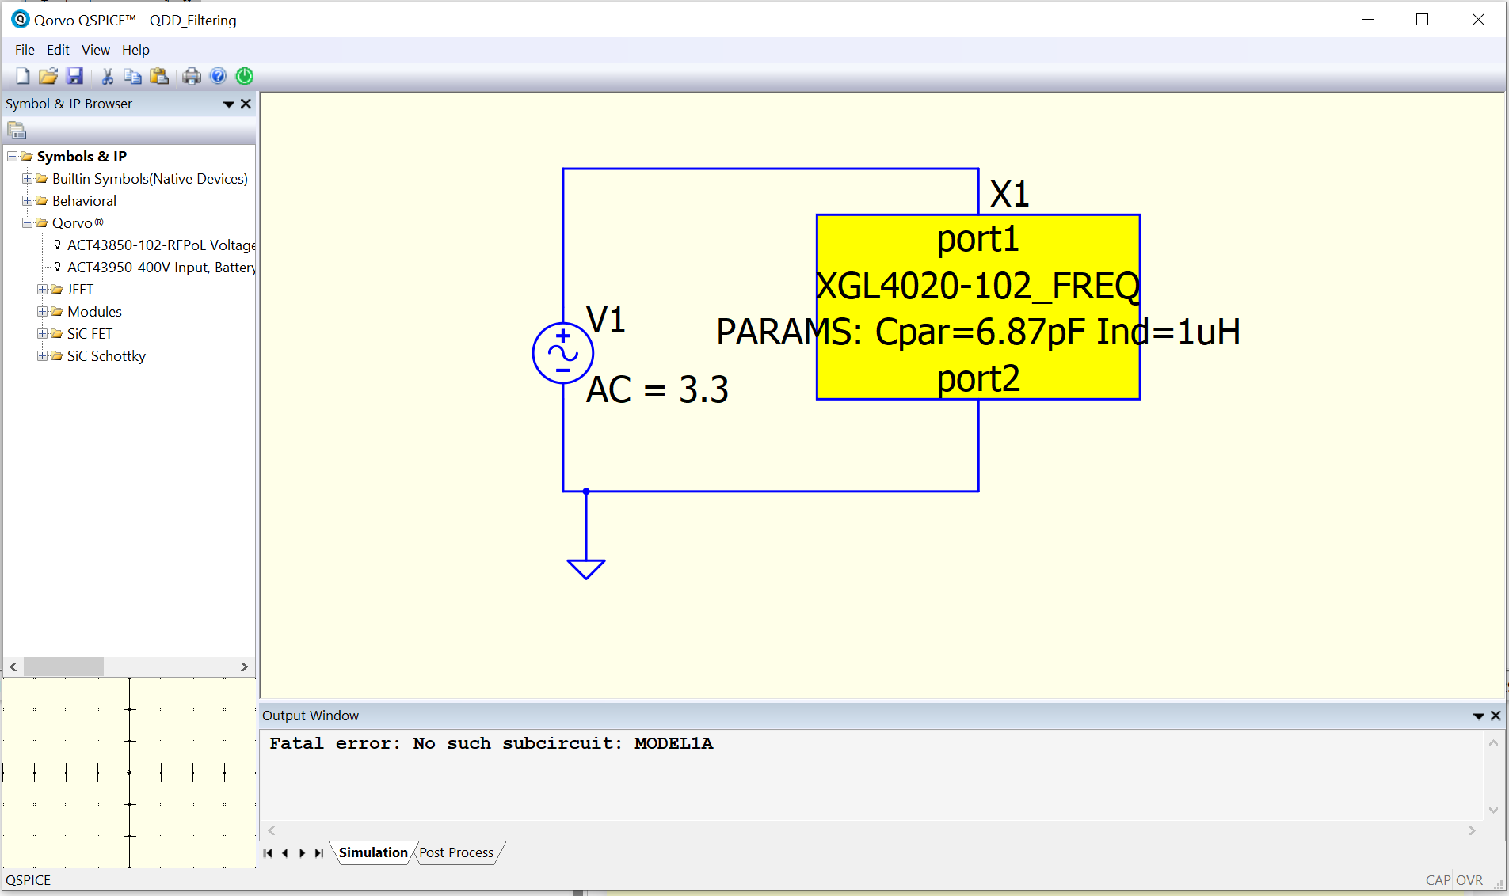Screen dimensions: 1509x896
Task: Click the QSPICE status bar text
Action: 29,880
